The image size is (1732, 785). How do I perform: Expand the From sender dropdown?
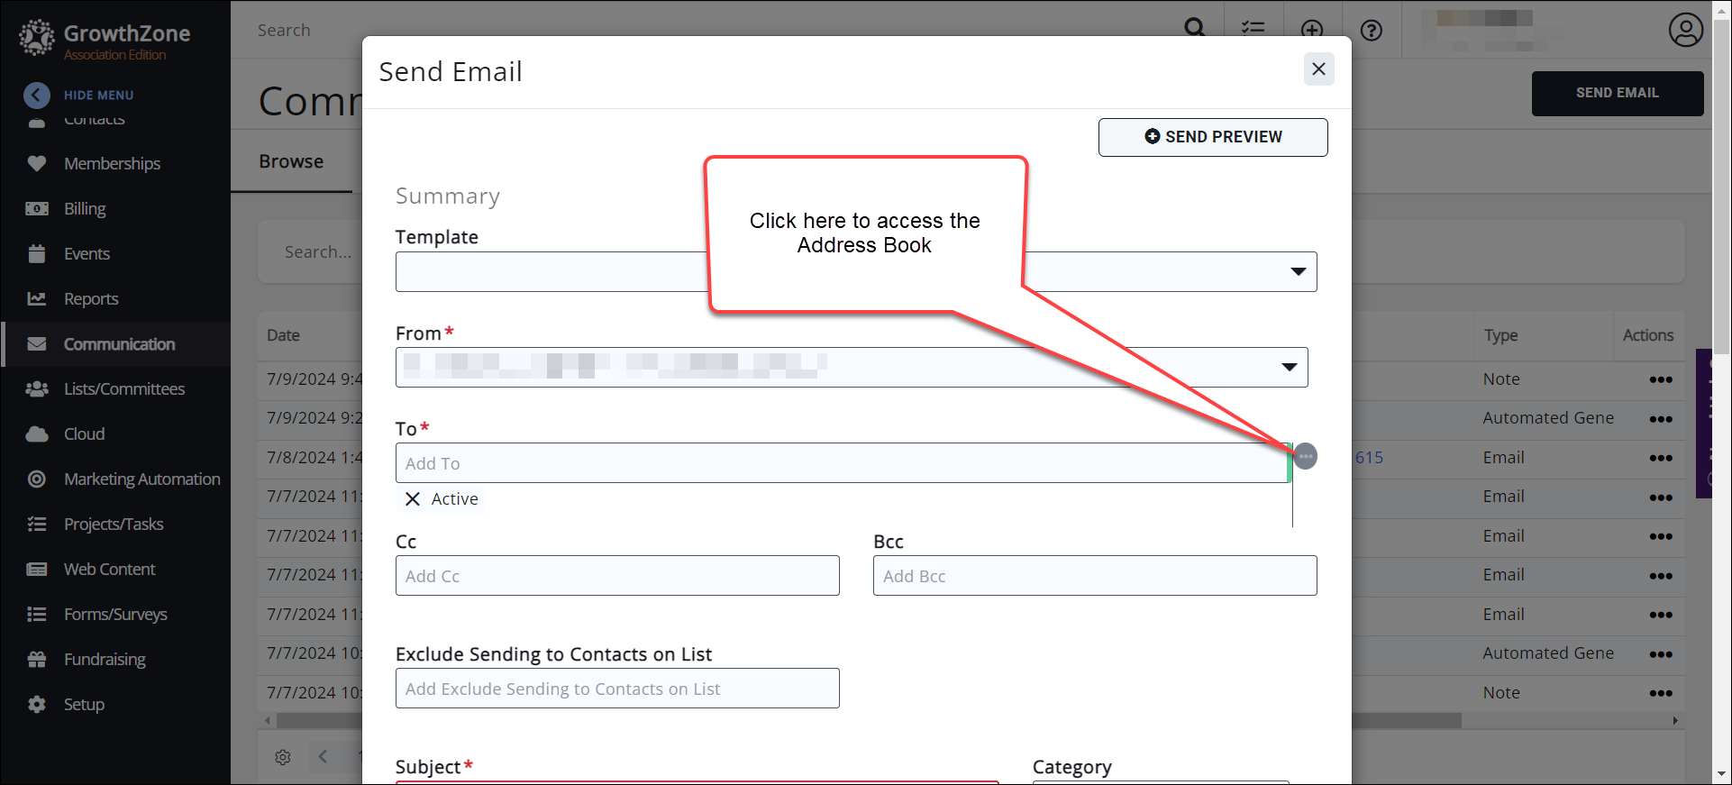(x=1289, y=367)
